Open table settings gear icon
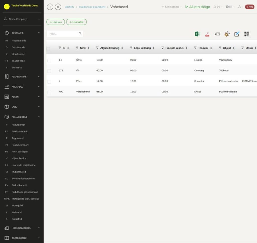Screen dimensions: 257x243 point(227,34)
